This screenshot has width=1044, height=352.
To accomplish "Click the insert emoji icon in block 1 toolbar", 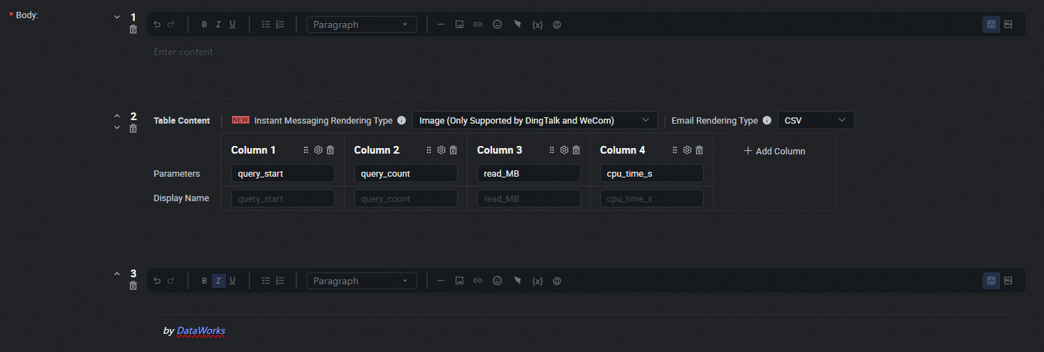I will point(497,24).
